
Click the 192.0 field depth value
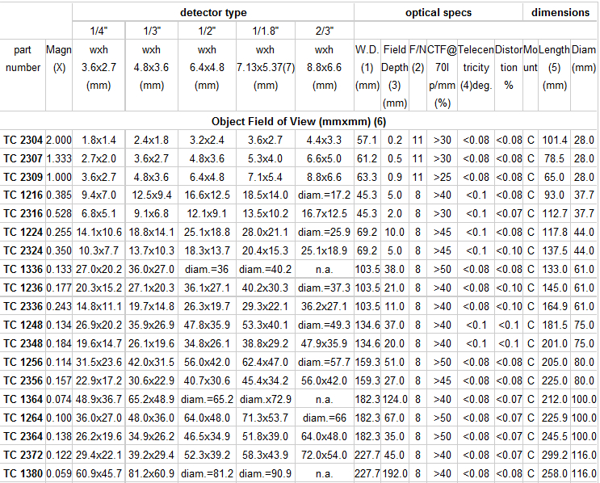point(395,473)
